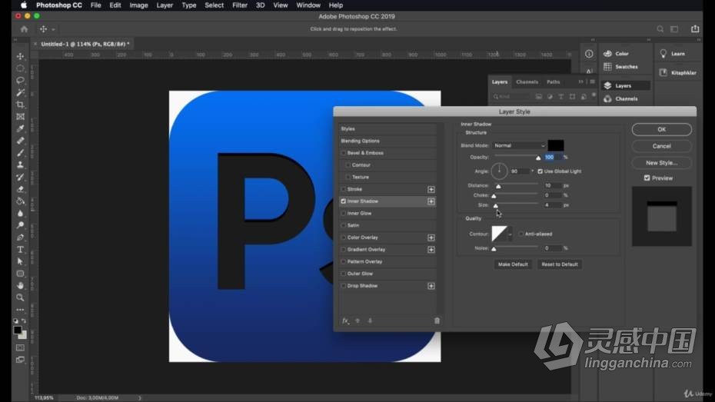Click the New Style... button

point(662,163)
